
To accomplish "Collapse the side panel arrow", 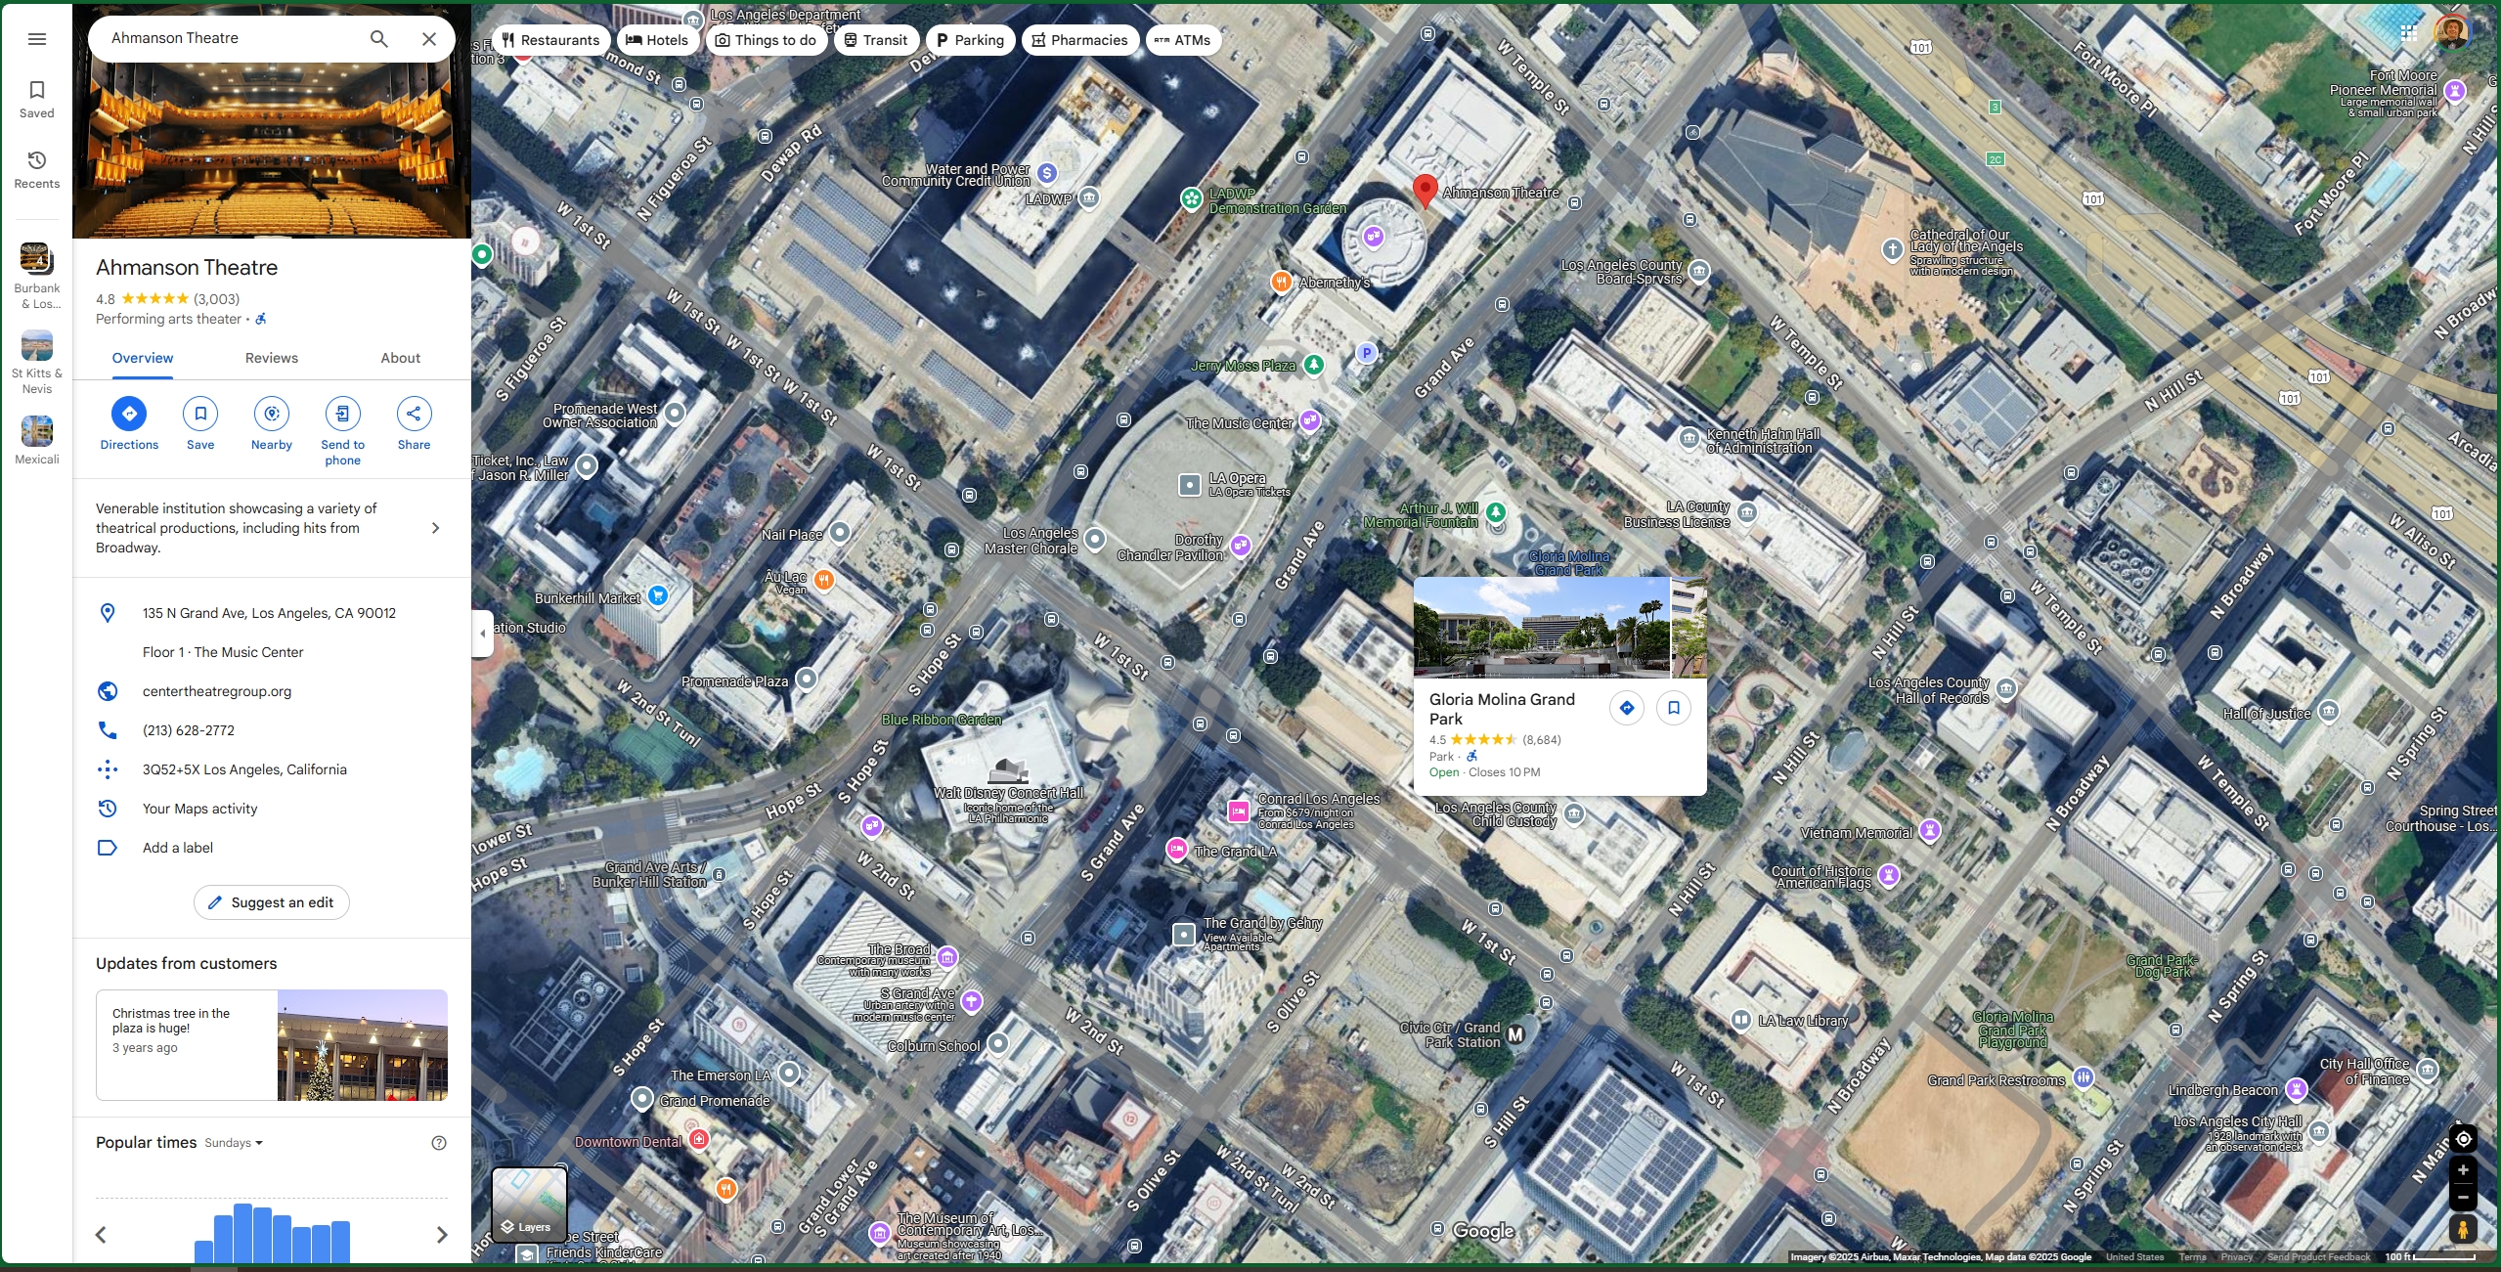I will (482, 634).
